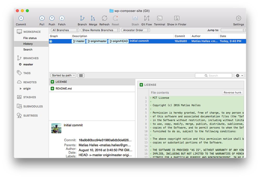Click the Show in Finder icon

(177, 18)
